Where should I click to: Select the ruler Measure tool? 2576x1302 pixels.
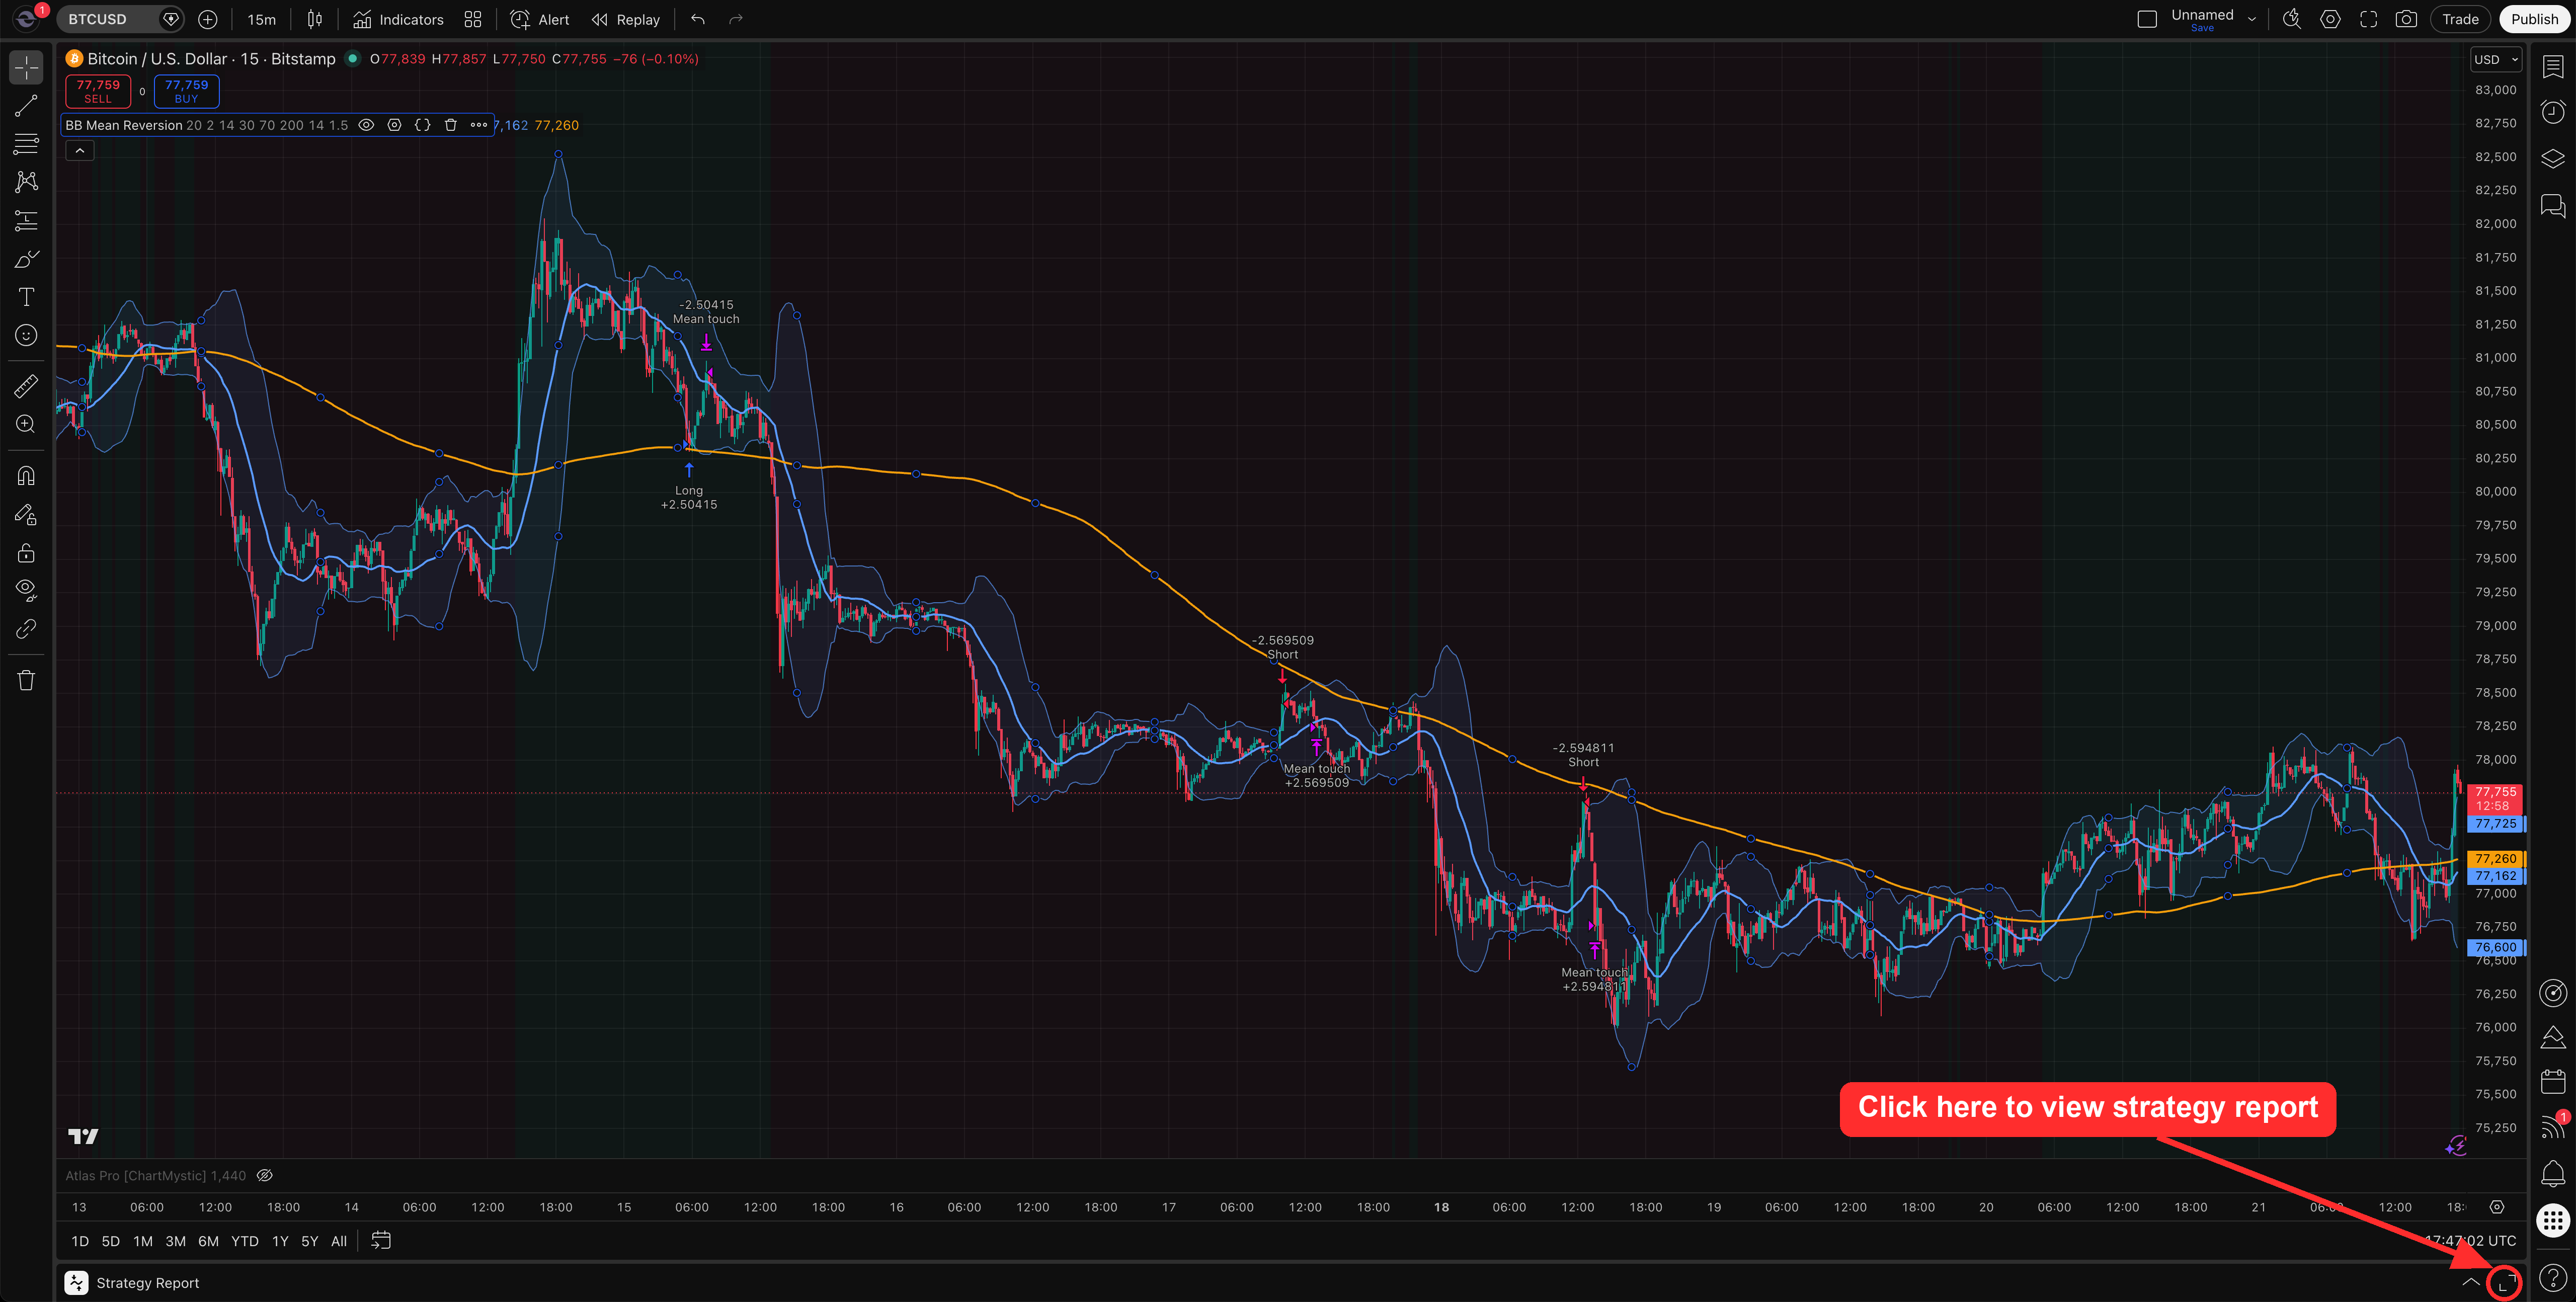pos(26,386)
